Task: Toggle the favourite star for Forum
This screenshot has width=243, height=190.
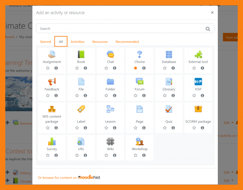Action: point(136,95)
